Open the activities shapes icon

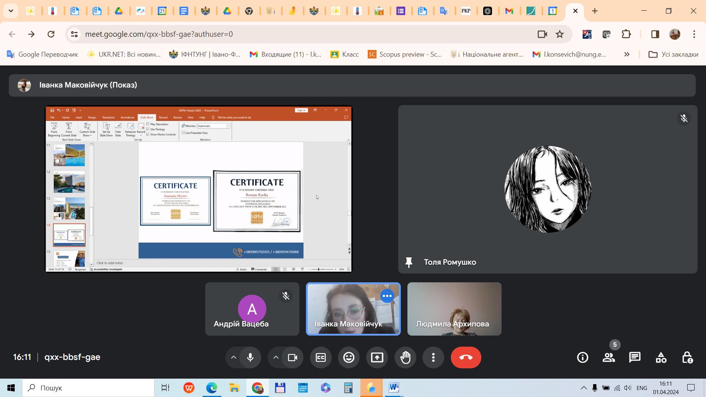click(x=661, y=357)
